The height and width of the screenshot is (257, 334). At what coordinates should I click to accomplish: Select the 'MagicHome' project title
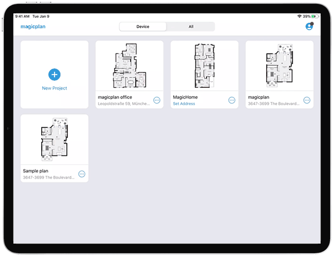point(185,97)
